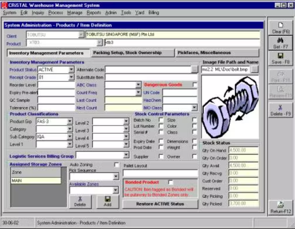Toggle the Weight checkbox
This screenshot has height=229, width=295.
[194, 147]
